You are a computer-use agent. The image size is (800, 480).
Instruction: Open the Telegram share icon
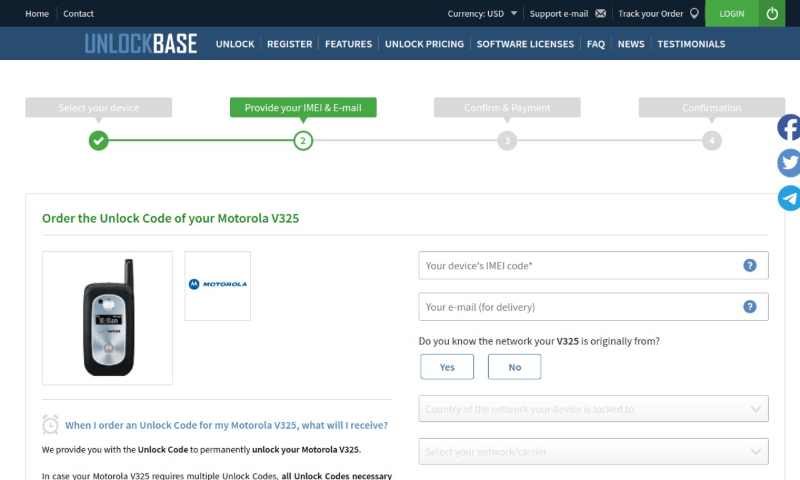click(x=789, y=198)
